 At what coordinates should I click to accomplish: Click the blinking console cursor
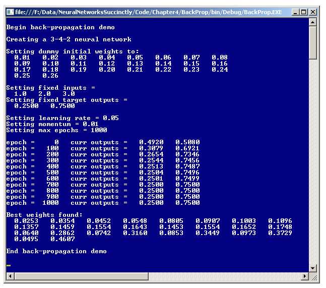pyautogui.click(x=9, y=265)
